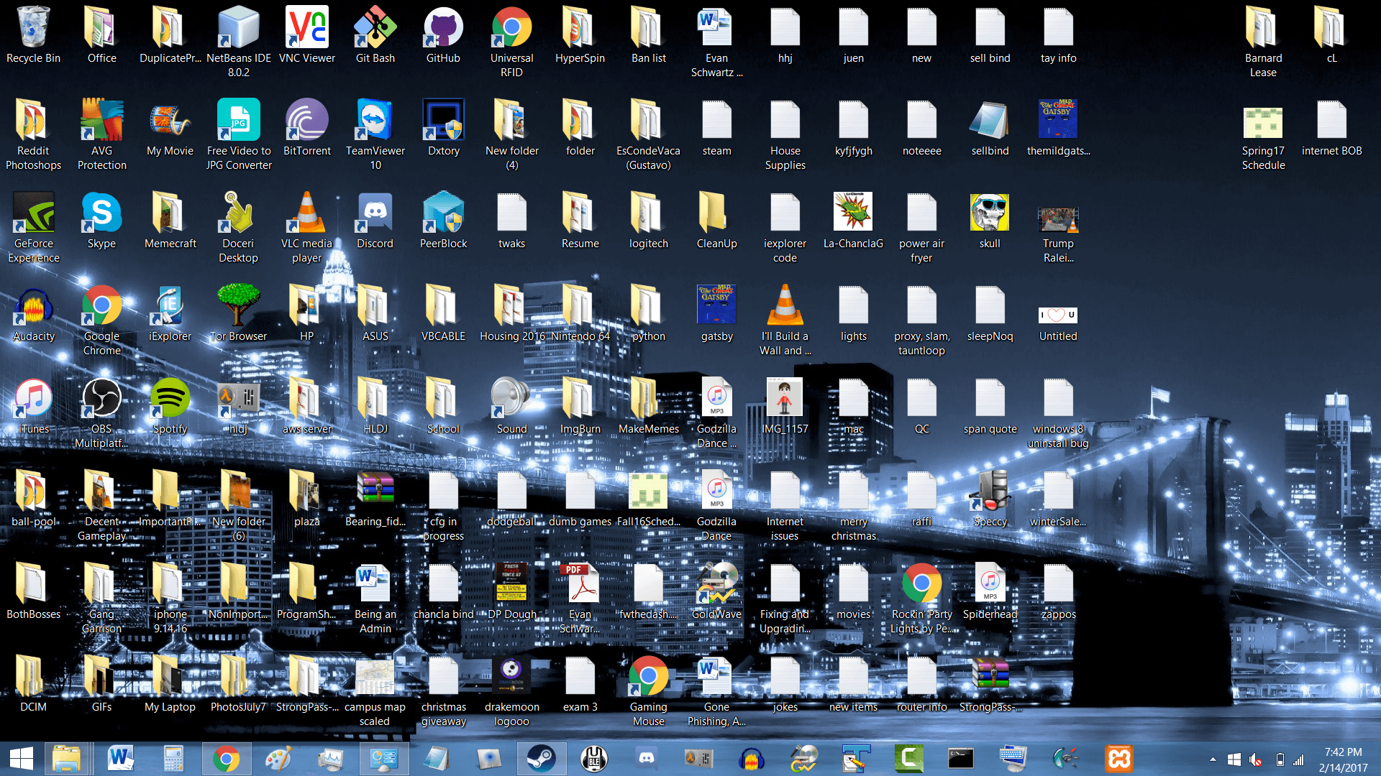The image size is (1381, 776).
Task: Launch Git Bash
Action: pos(375,29)
